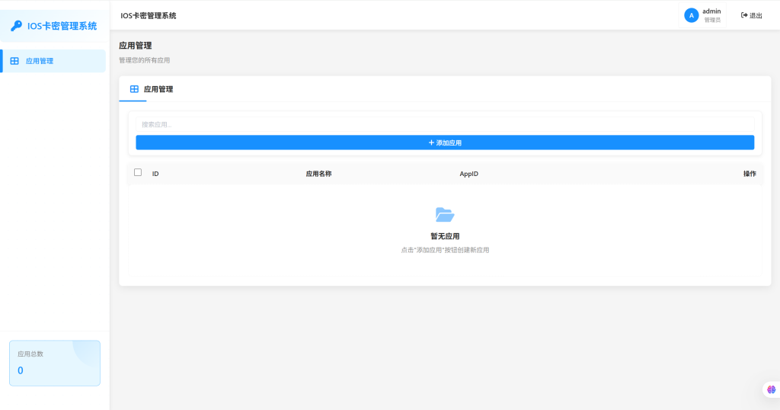Image resolution: width=780 pixels, height=410 pixels.
Task: Click the logout arrow icon
Action: point(744,15)
